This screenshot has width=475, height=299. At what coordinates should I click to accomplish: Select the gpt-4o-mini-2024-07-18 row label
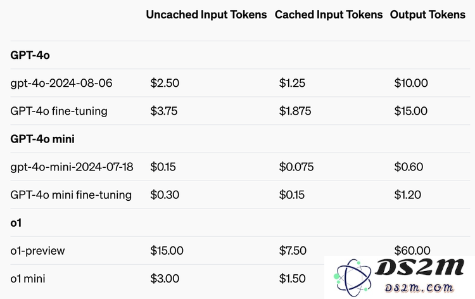tap(72, 167)
